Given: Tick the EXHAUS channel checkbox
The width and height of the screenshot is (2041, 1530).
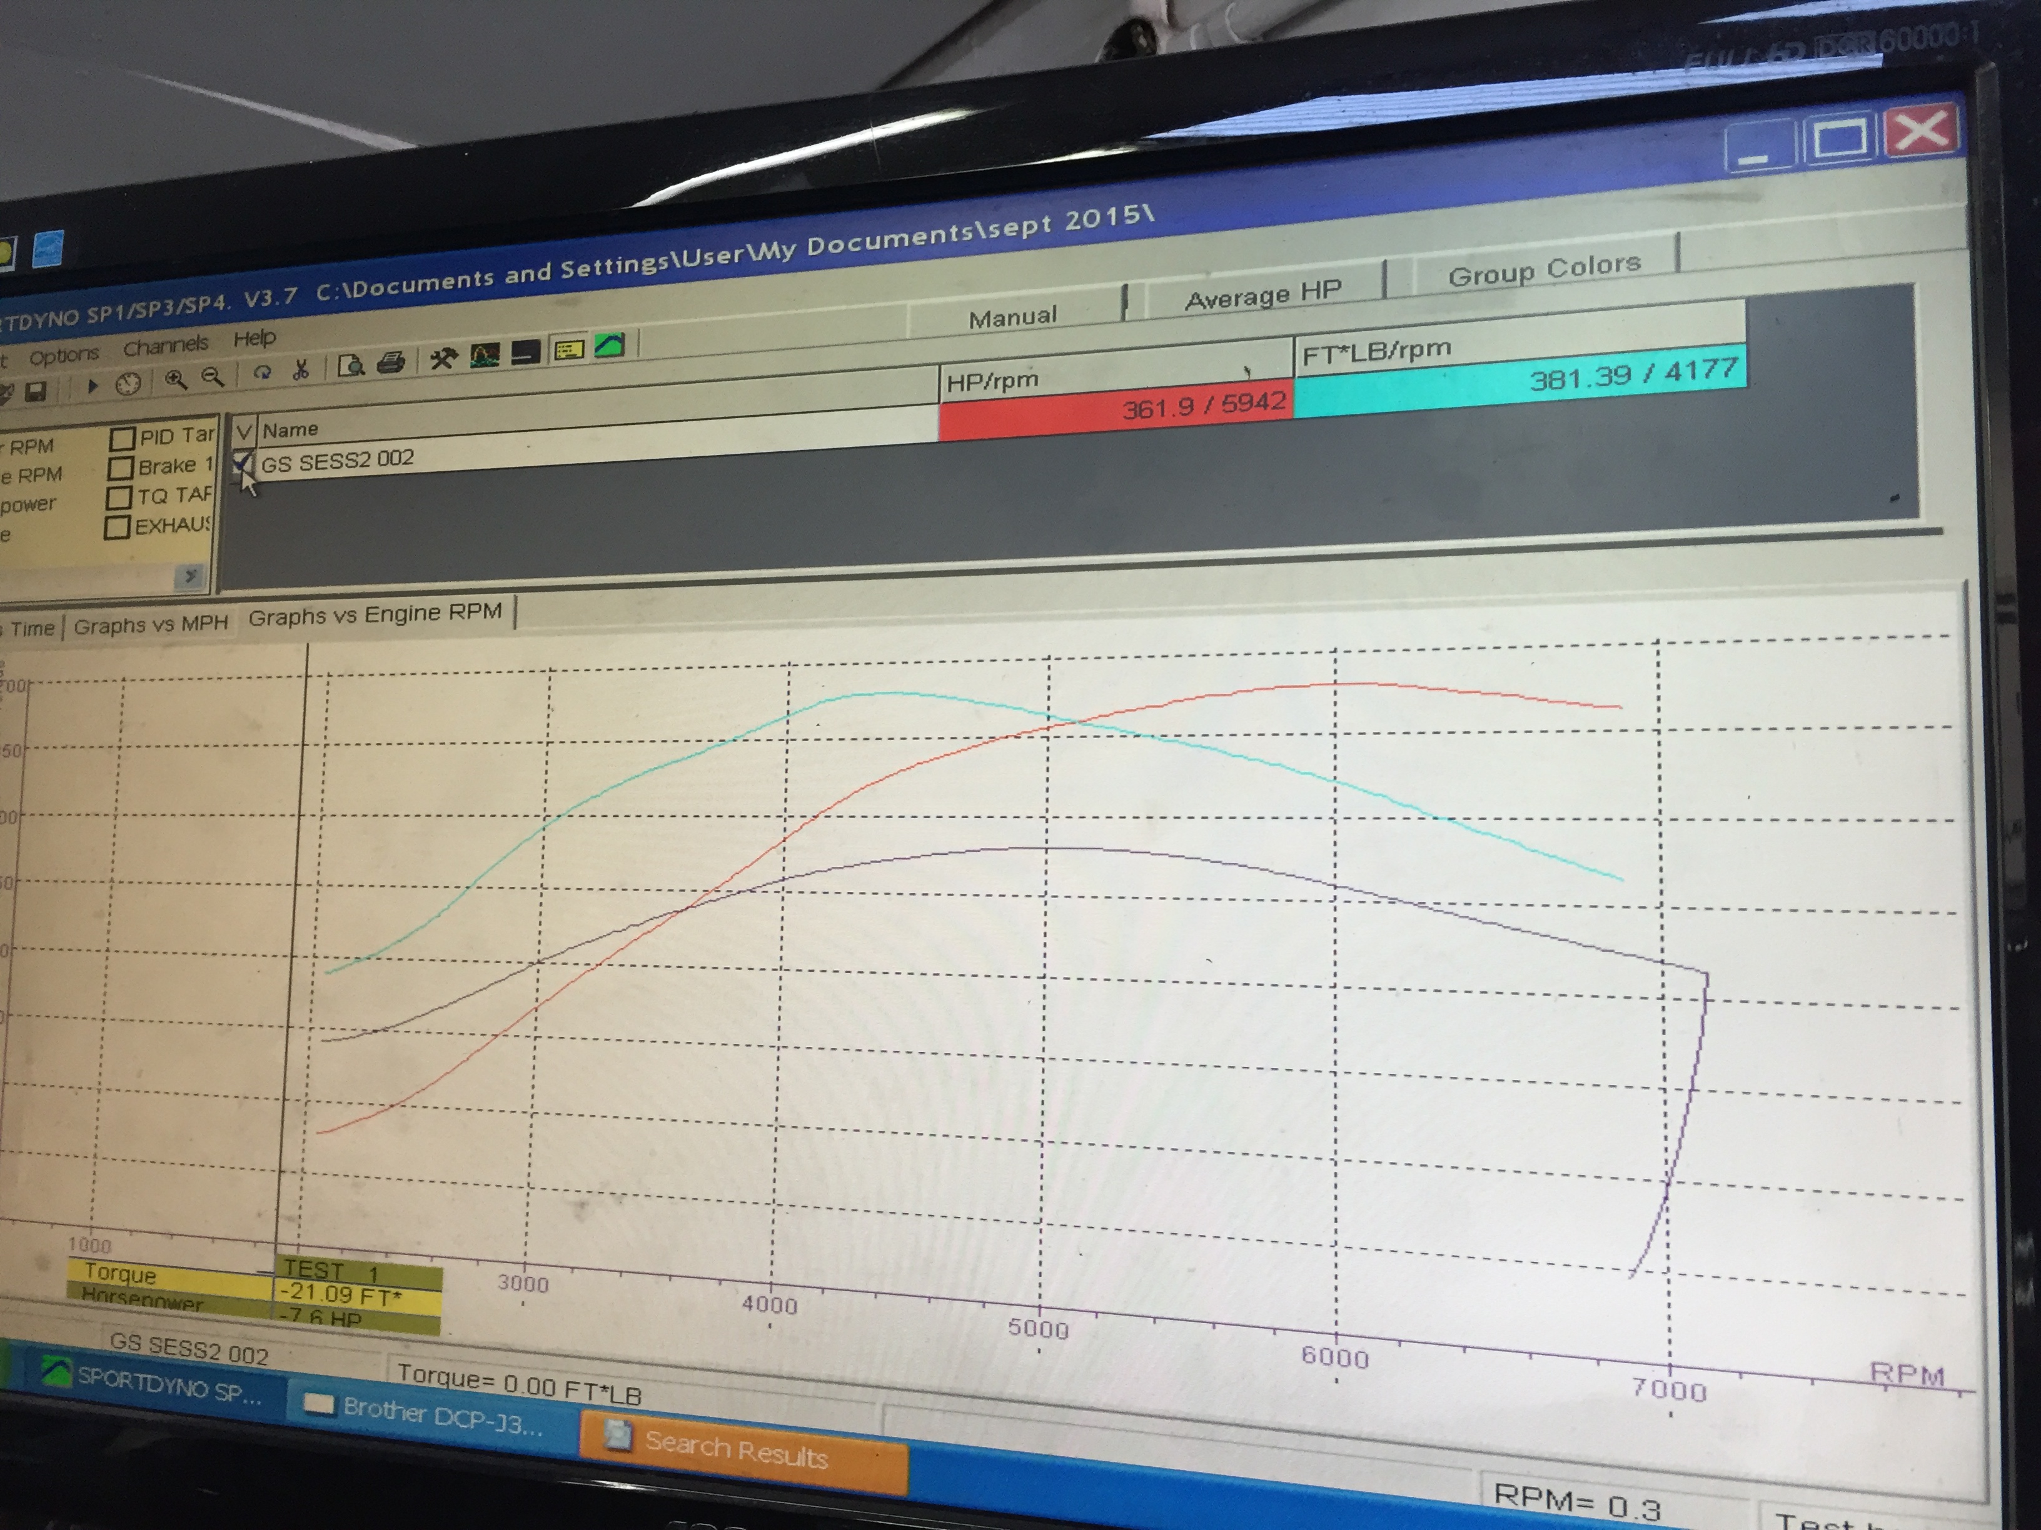Looking at the screenshot, I should click(117, 529).
